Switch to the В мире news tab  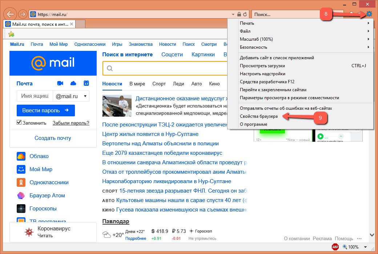[137, 84]
